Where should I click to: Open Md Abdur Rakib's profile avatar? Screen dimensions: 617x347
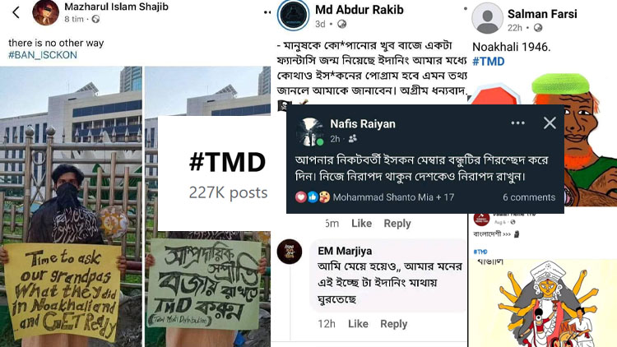pos(293,15)
